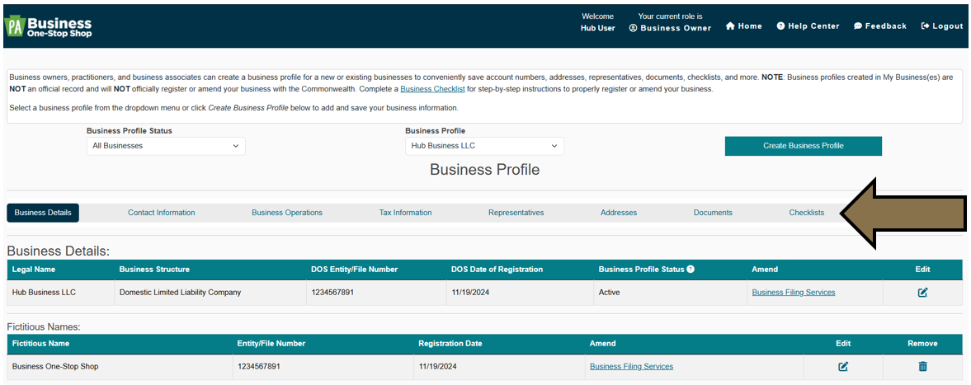The height and width of the screenshot is (385, 971).
Task: Switch to the Addresses tab
Action: point(619,213)
